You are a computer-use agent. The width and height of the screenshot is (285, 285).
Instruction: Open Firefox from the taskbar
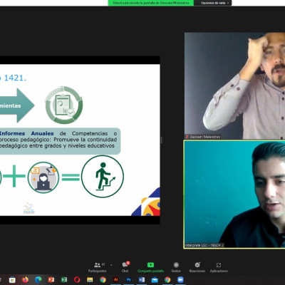click(x=25, y=280)
